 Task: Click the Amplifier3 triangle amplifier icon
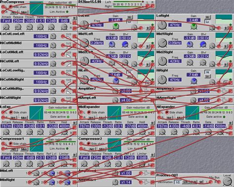tap(225, 91)
